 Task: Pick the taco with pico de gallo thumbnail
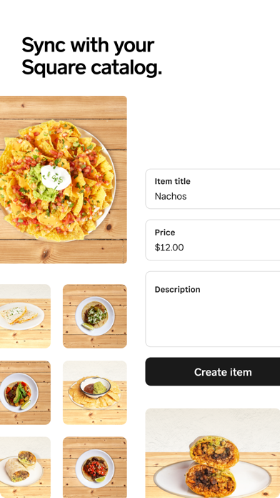[95, 467]
